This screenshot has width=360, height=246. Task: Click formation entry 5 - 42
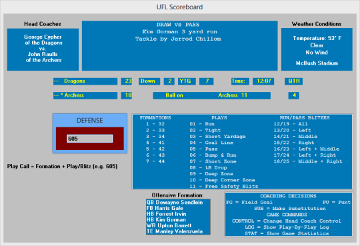[x=155, y=149]
